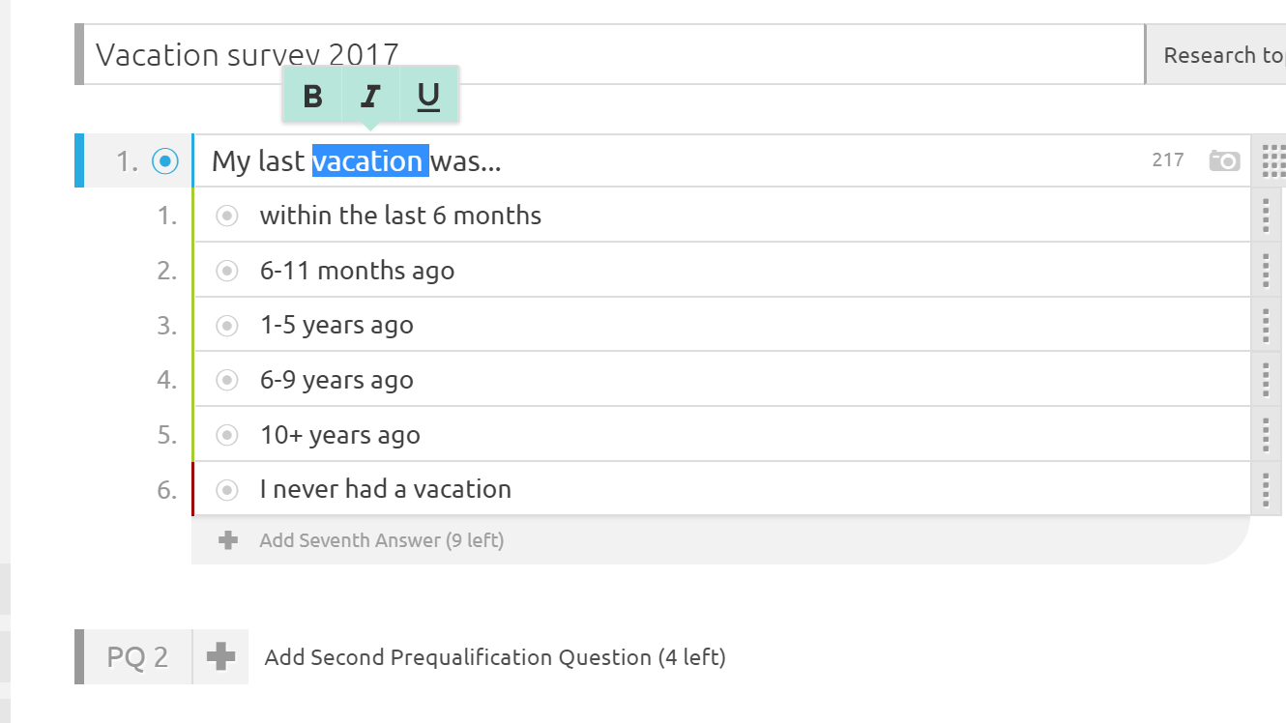The image size is (1286, 723).
Task: Click the plus icon for Seventh Answer
Action: pyautogui.click(x=228, y=540)
